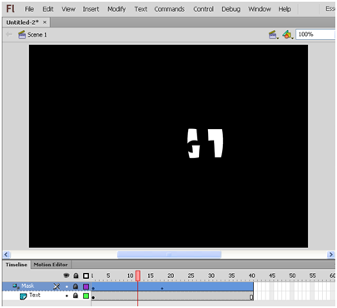Screen dimensions: 337x308
Task: Open the Edit menu
Action: point(47,9)
